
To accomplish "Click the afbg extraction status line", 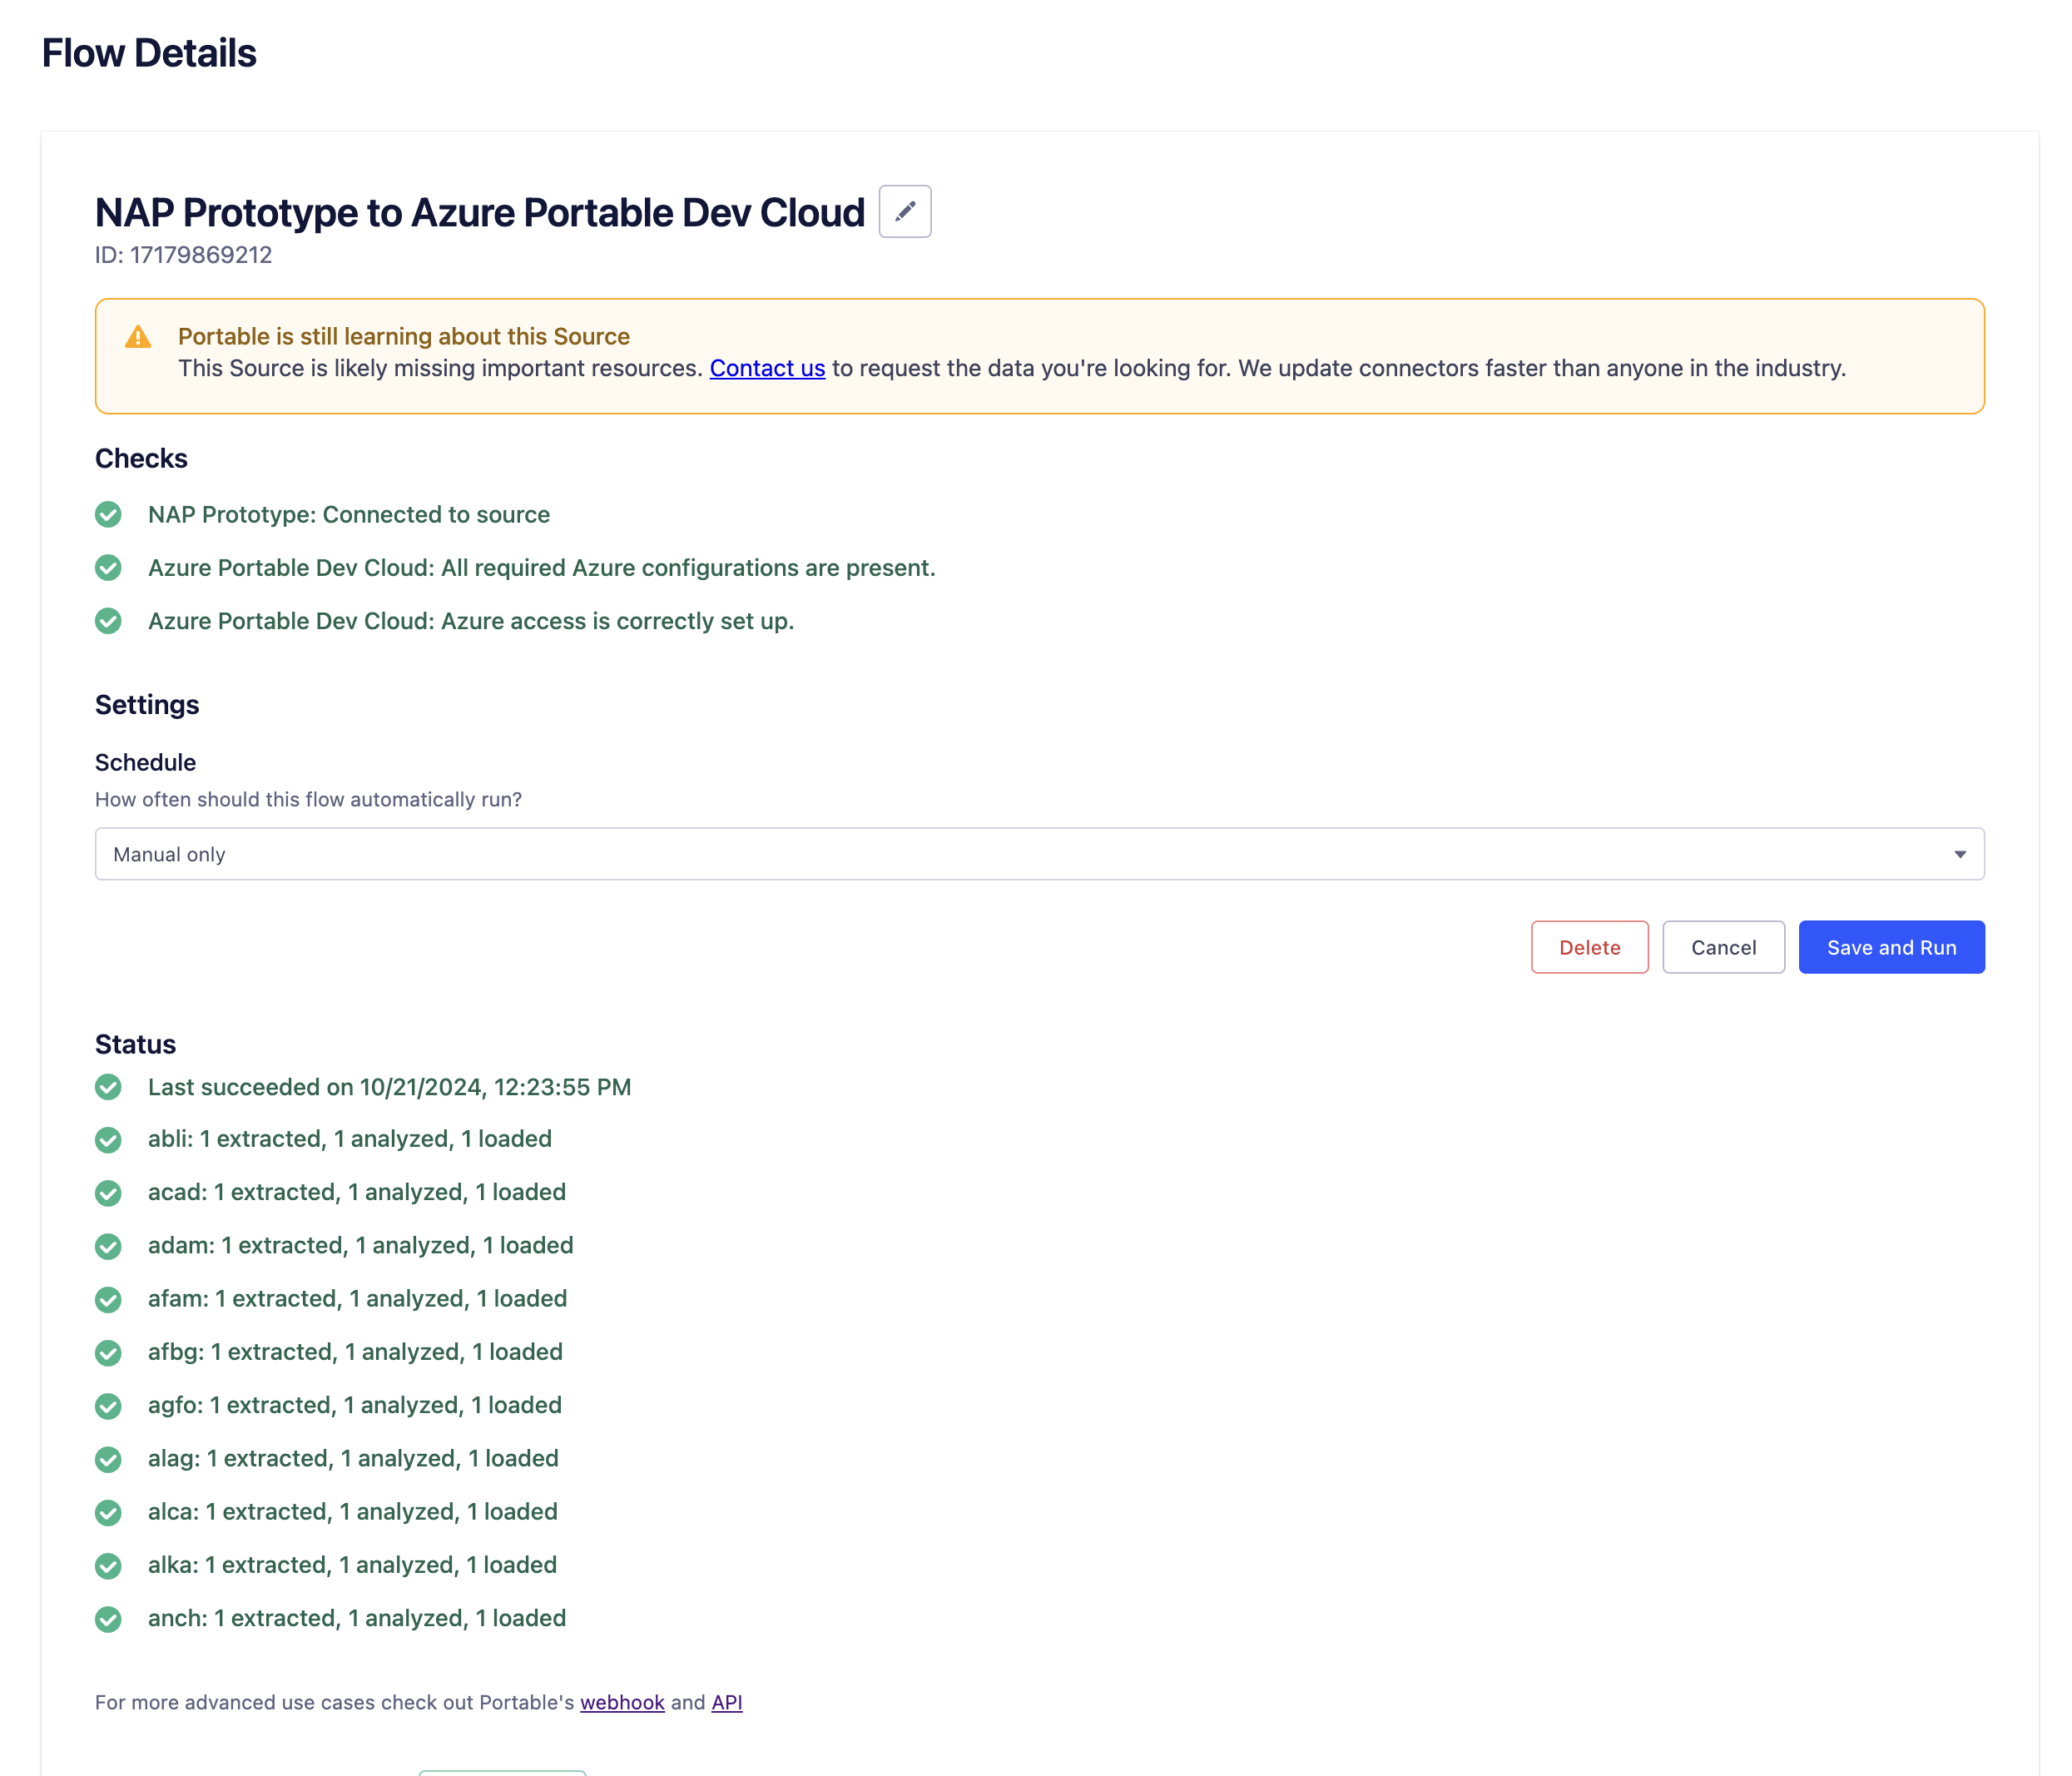I will (x=355, y=1352).
